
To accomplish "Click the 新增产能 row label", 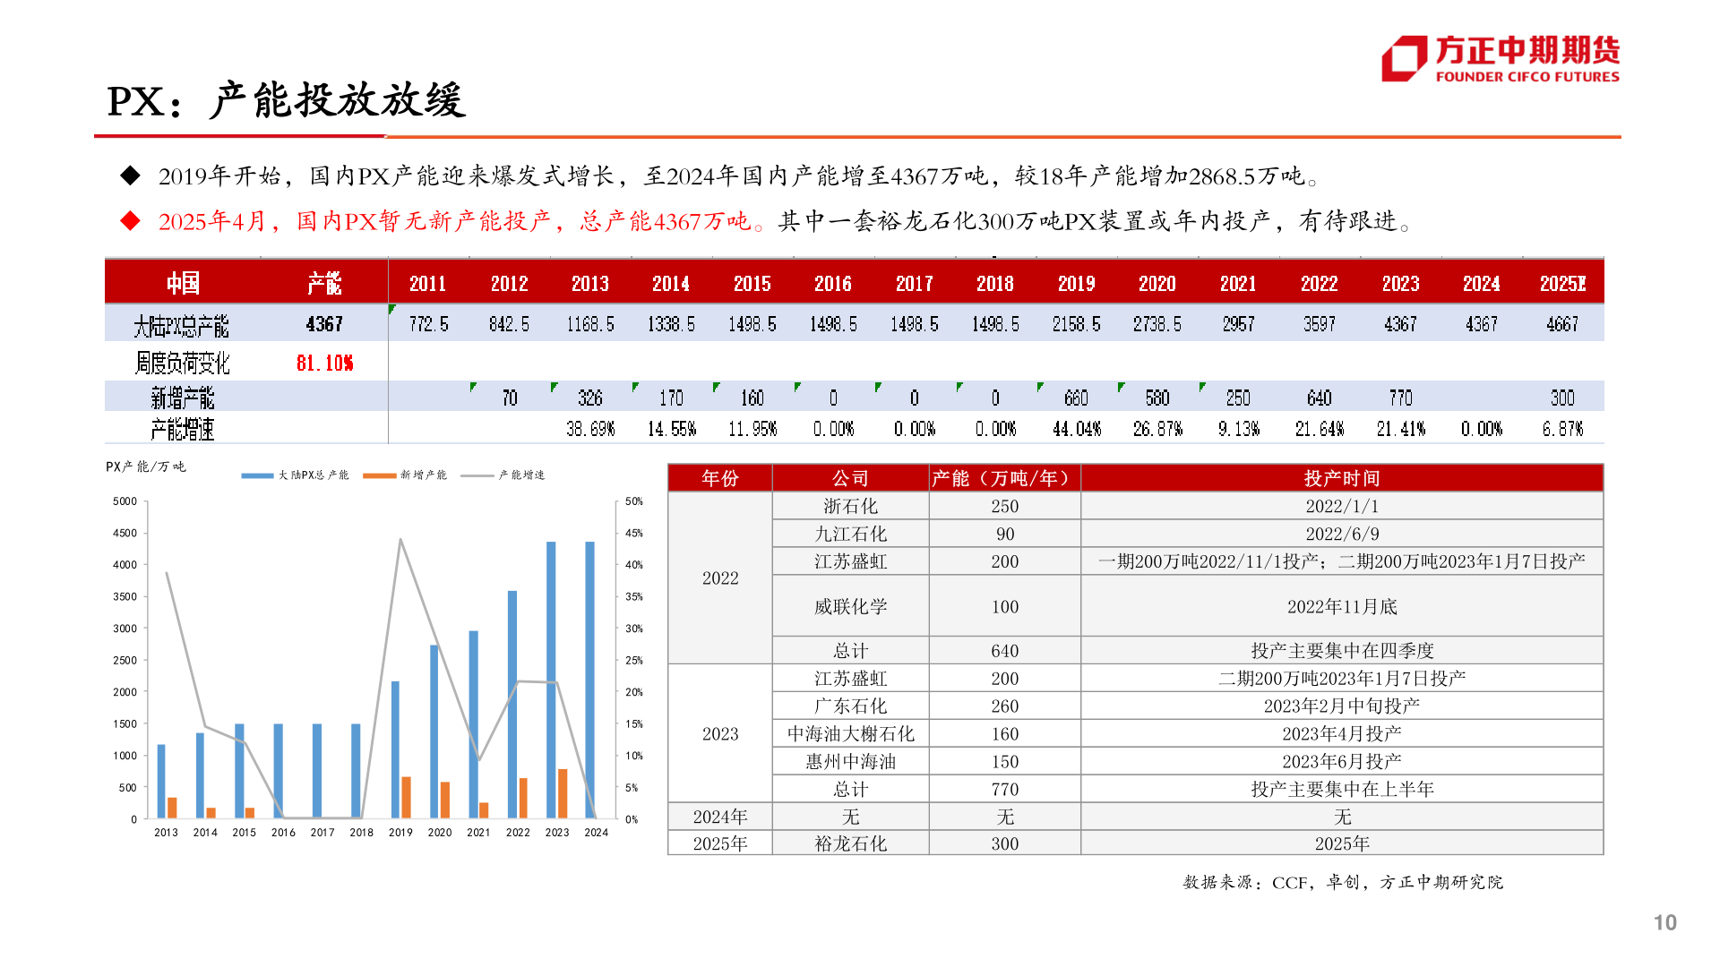I will (x=182, y=398).
